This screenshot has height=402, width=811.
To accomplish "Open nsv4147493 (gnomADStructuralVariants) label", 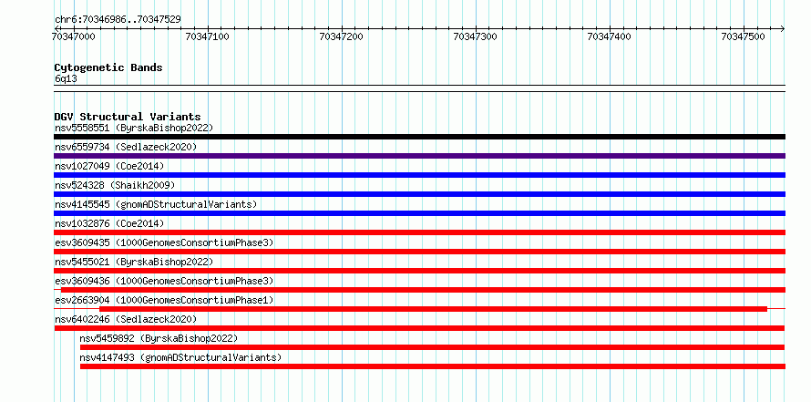I will [x=180, y=357].
